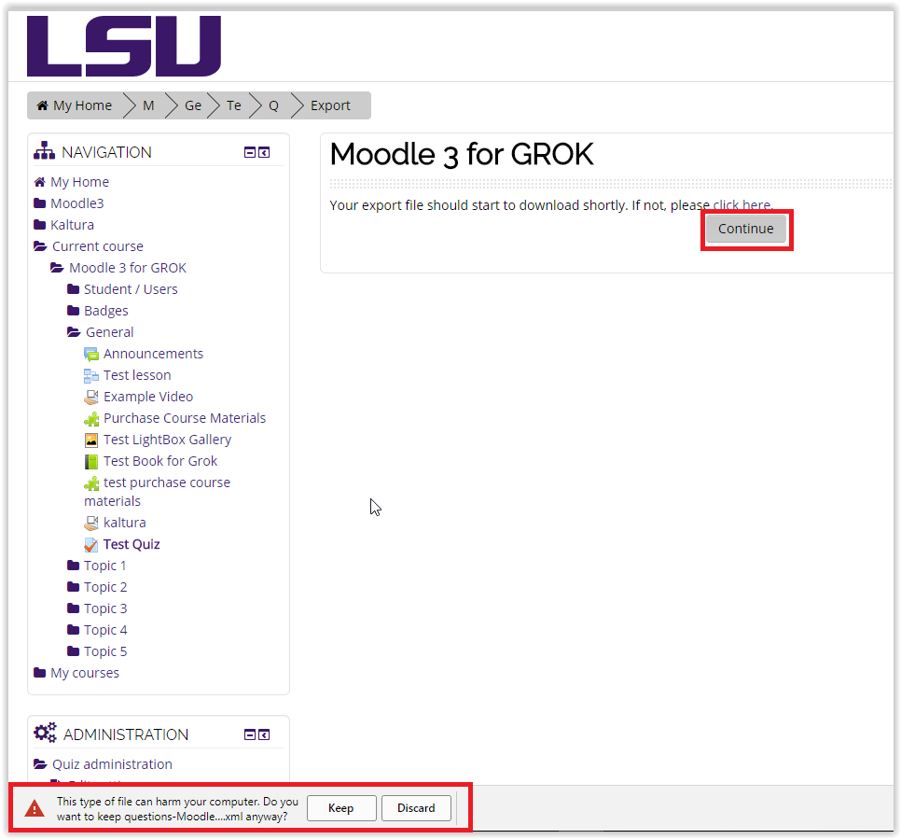This screenshot has width=901, height=839.
Task: Open the Test lesson link
Action: [x=137, y=375]
